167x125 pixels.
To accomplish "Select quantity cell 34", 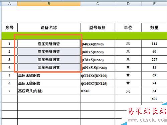I will coord(154,91).
